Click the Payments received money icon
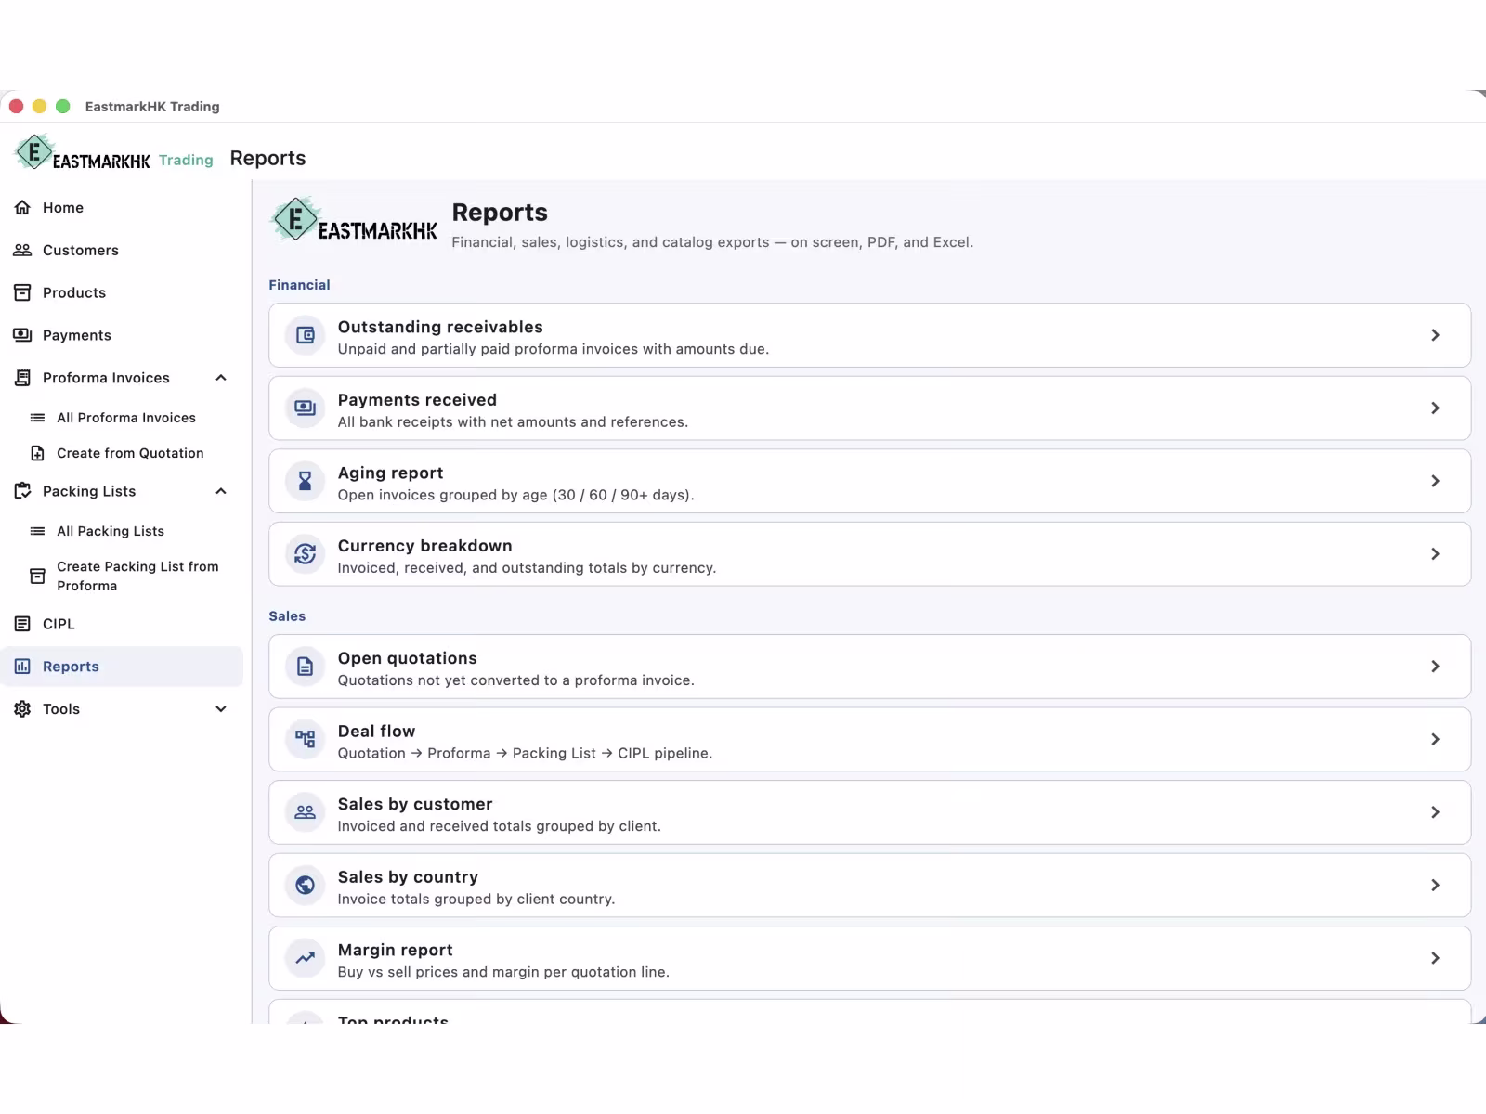Image resolution: width=1486 pixels, height=1114 pixels. [305, 408]
